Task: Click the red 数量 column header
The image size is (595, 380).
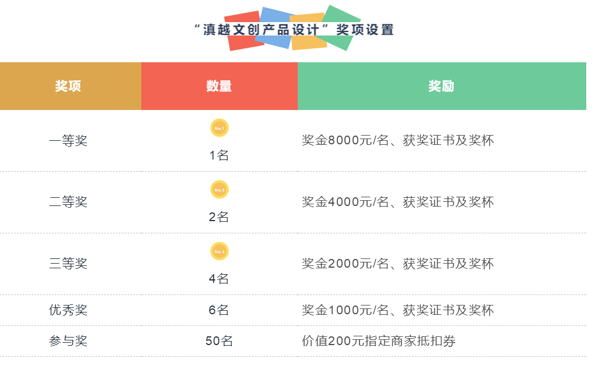Action: tap(219, 86)
